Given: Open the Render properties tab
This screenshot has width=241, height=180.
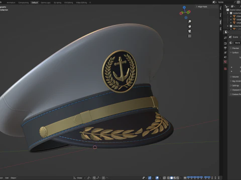Looking at the screenshot, I should pos(225,43).
